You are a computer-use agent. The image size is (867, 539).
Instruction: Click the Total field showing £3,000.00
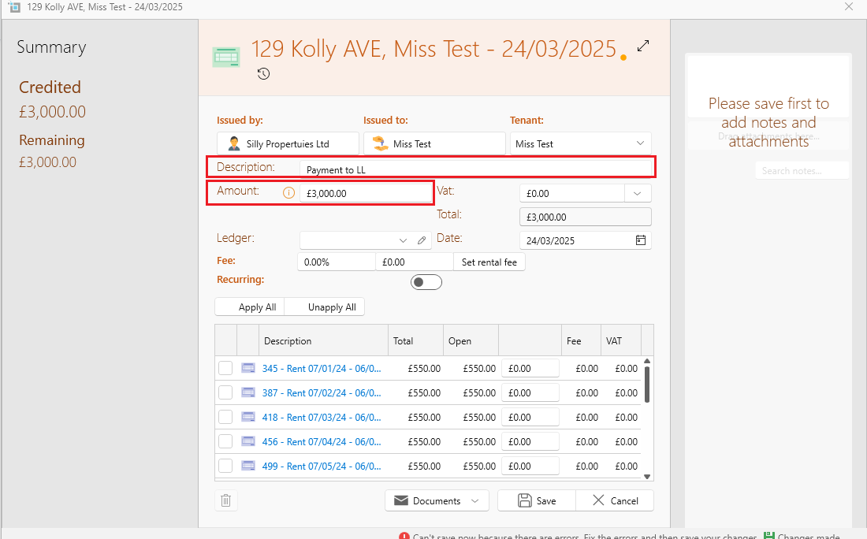[x=586, y=217]
